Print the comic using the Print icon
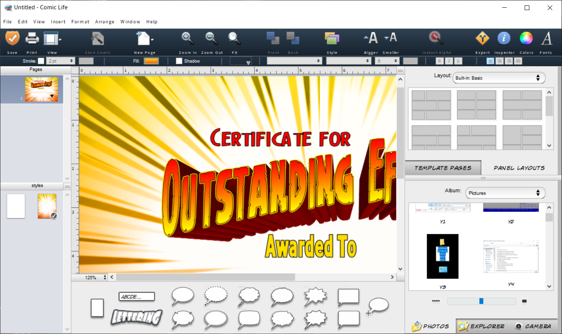Viewport: 562px width, 334px height. pyautogui.click(x=32, y=38)
